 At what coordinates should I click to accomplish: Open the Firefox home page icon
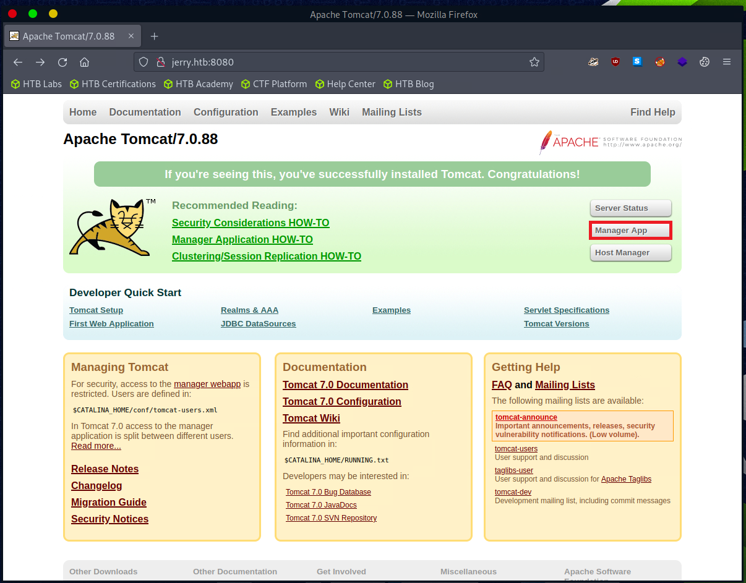tap(85, 62)
